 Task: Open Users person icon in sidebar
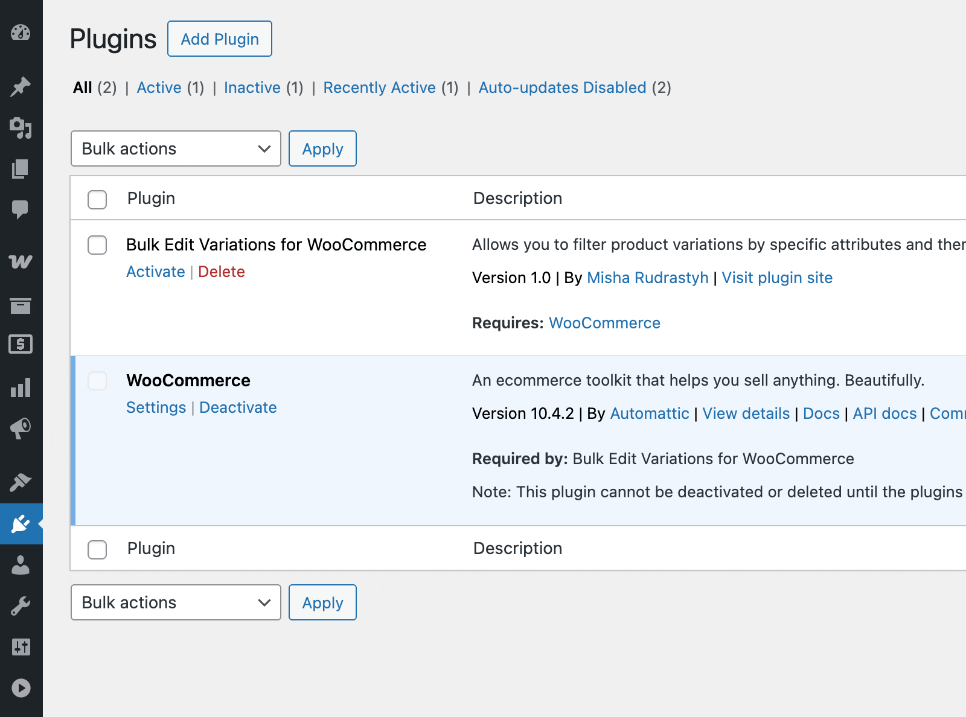(21, 565)
